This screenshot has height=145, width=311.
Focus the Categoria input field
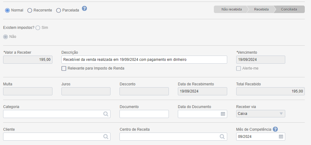pyautogui.click(x=57, y=114)
